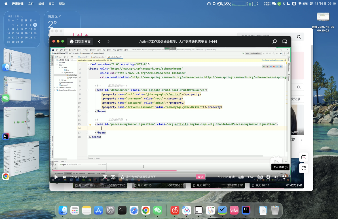Open danmaku display settings icon
This screenshot has width=338, height=219.
pyautogui.click(x=113, y=177)
